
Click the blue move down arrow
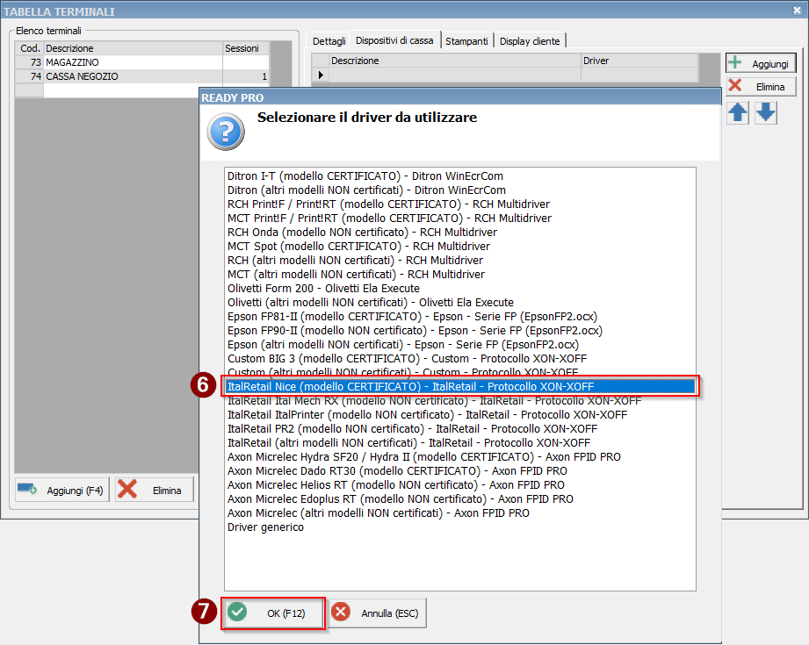coord(766,113)
